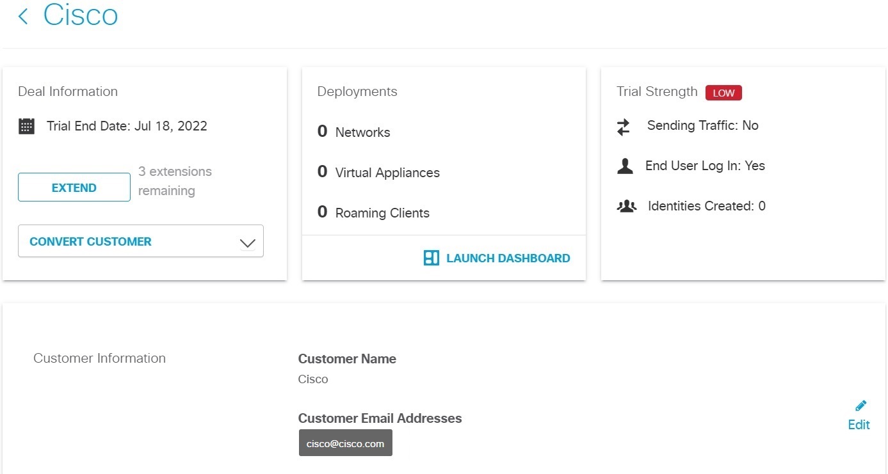Click the Sending Traffic arrows icon

click(624, 127)
